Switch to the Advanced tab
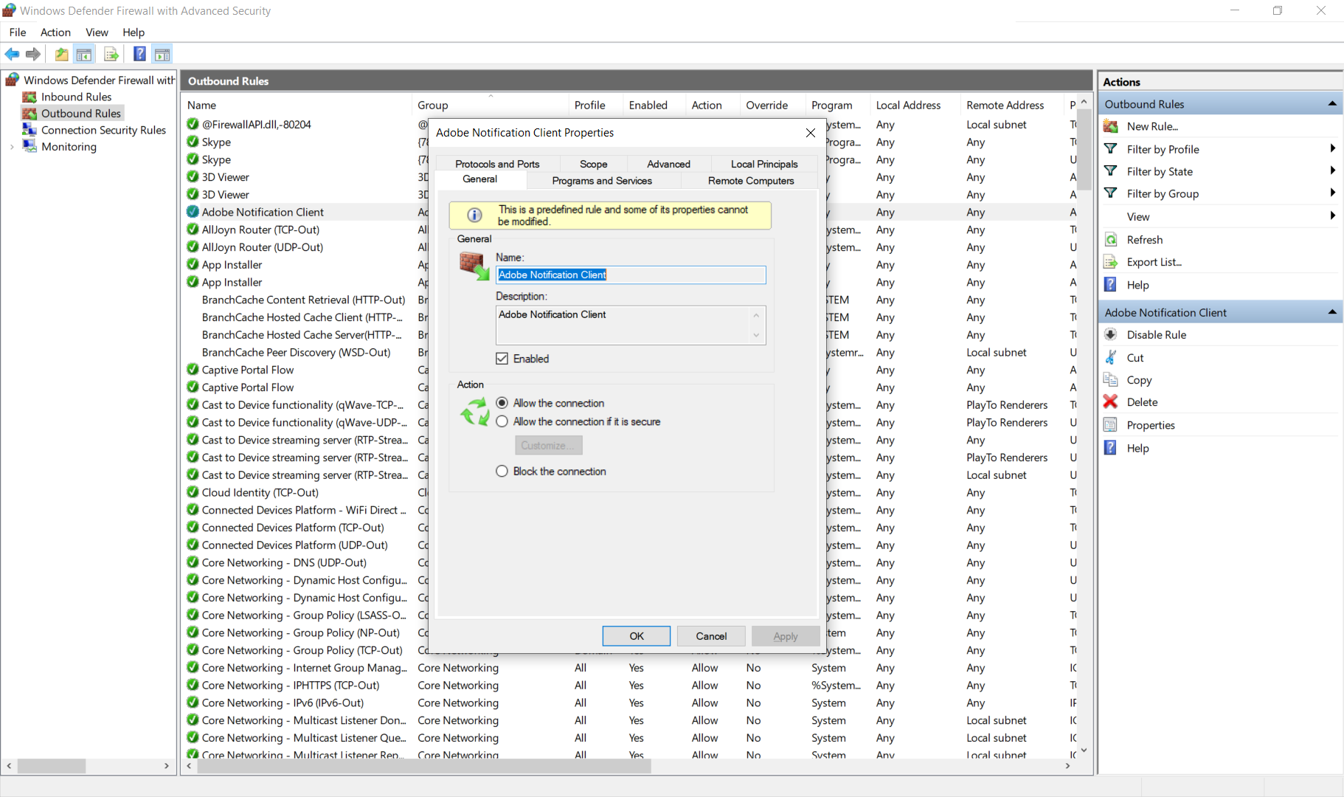The image size is (1344, 797). [x=668, y=164]
